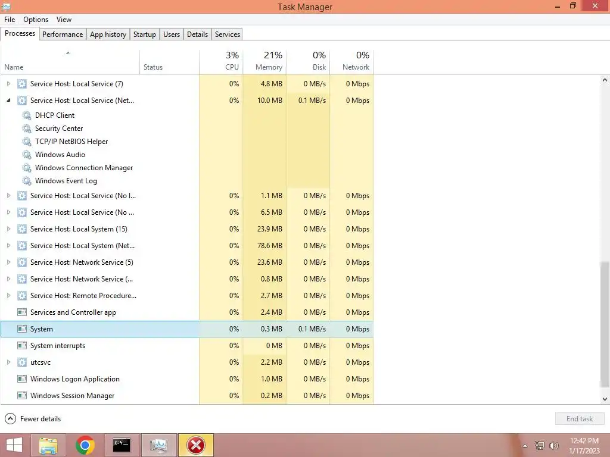The height and width of the screenshot is (457, 610).
Task: Click the utcsvc process icon
Action: [x=22, y=362]
